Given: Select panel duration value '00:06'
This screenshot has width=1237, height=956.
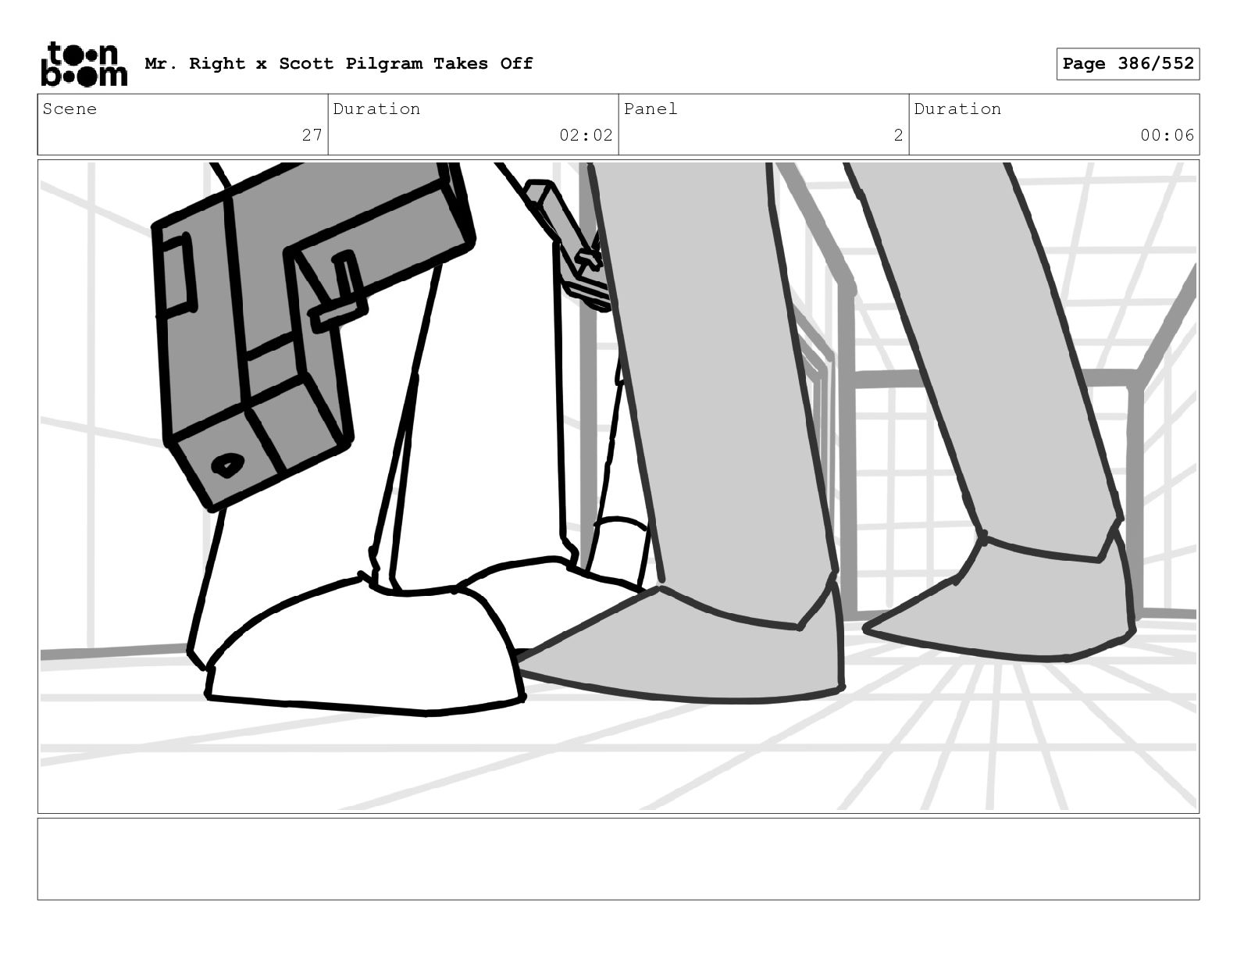Looking at the screenshot, I should (x=1167, y=135).
